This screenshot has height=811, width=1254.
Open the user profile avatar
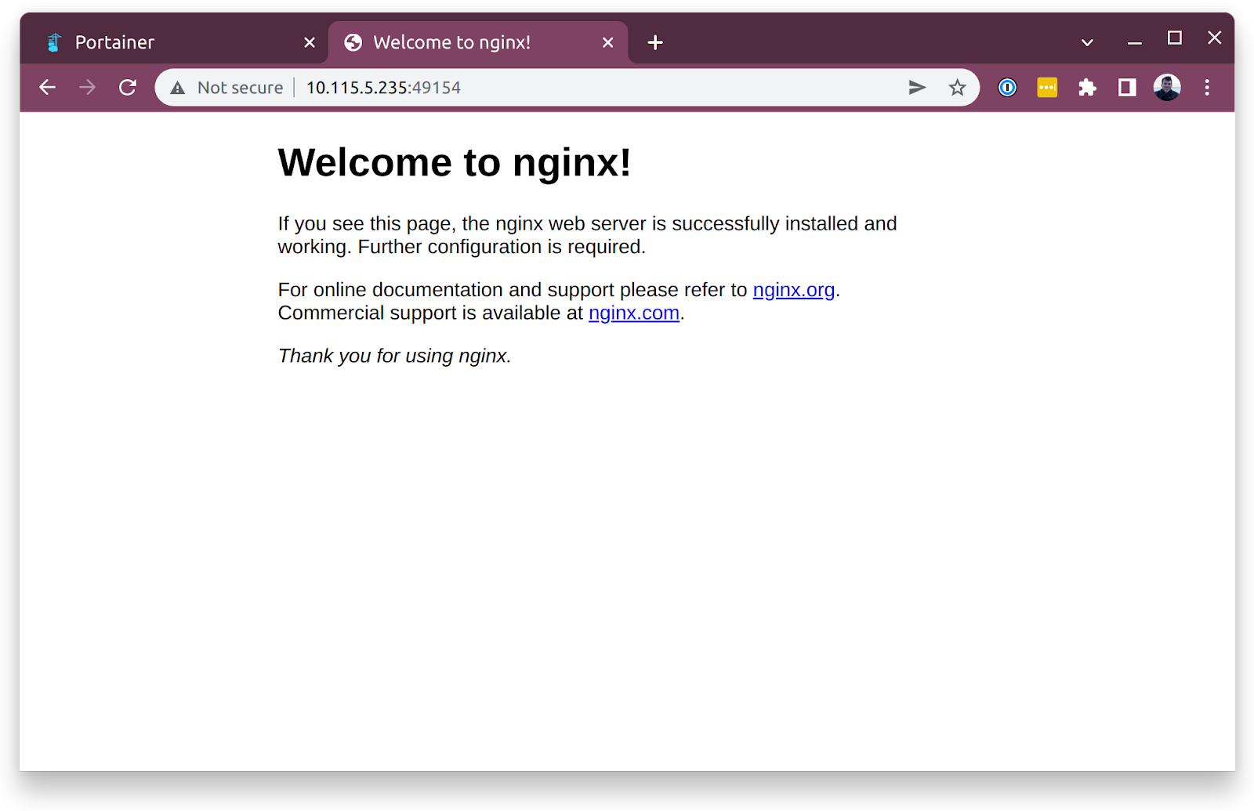click(1167, 87)
